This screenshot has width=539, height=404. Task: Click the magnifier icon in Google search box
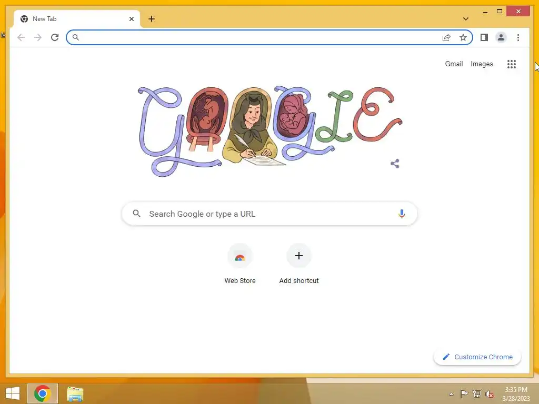coord(136,214)
